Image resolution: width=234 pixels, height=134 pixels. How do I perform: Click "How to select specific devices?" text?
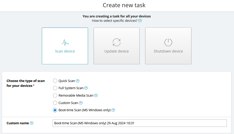point(115,21)
